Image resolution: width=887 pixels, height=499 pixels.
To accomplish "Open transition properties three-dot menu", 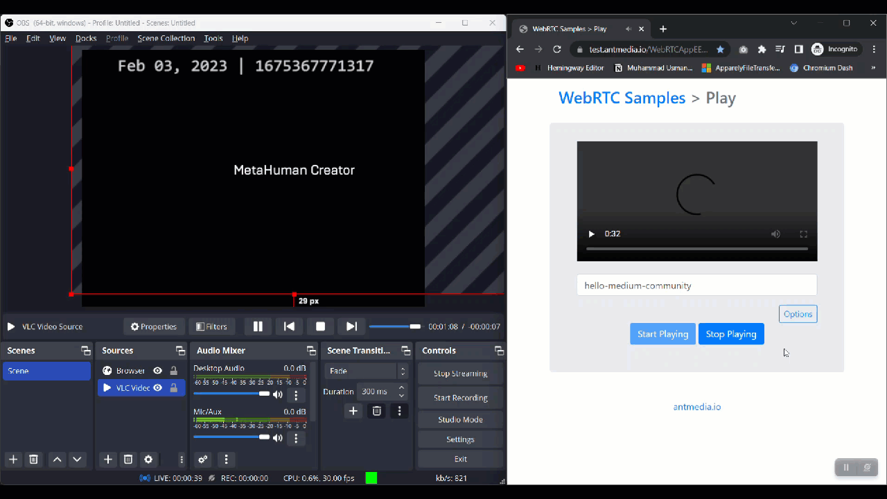I will tap(399, 411).
